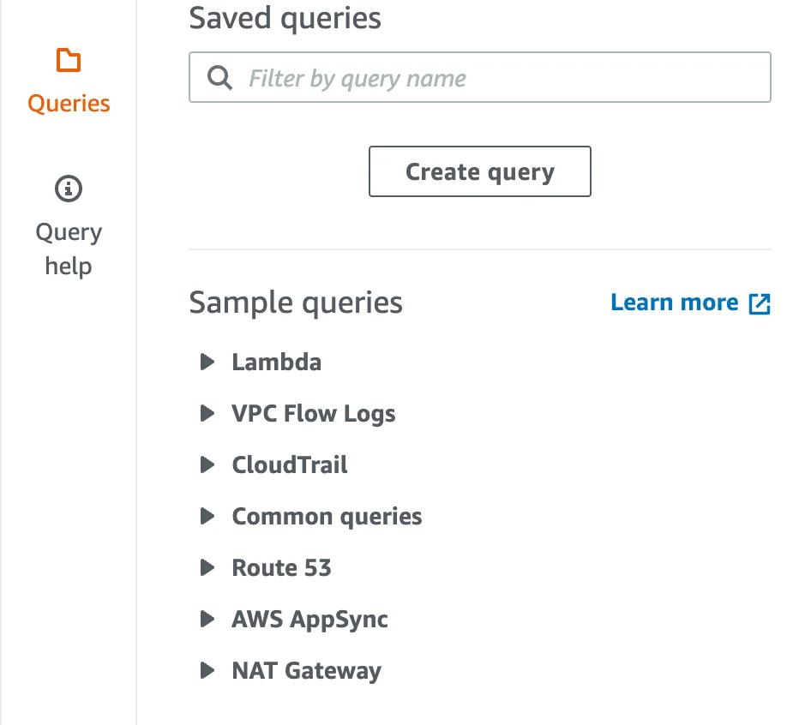
Task: Expand the VPC Flow Logs arrow
Action: (x=207, y=413)
